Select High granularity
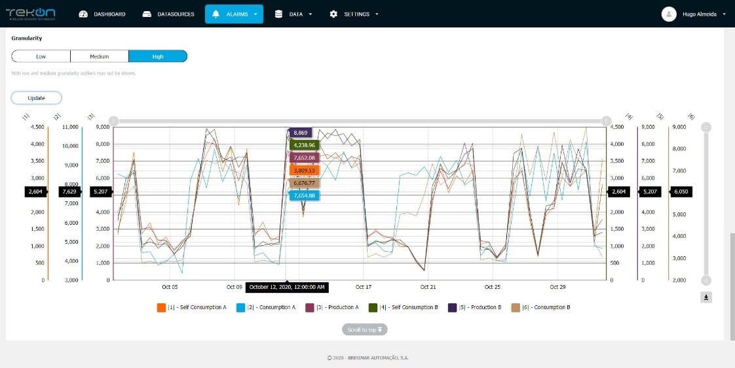 pos(158,56)
